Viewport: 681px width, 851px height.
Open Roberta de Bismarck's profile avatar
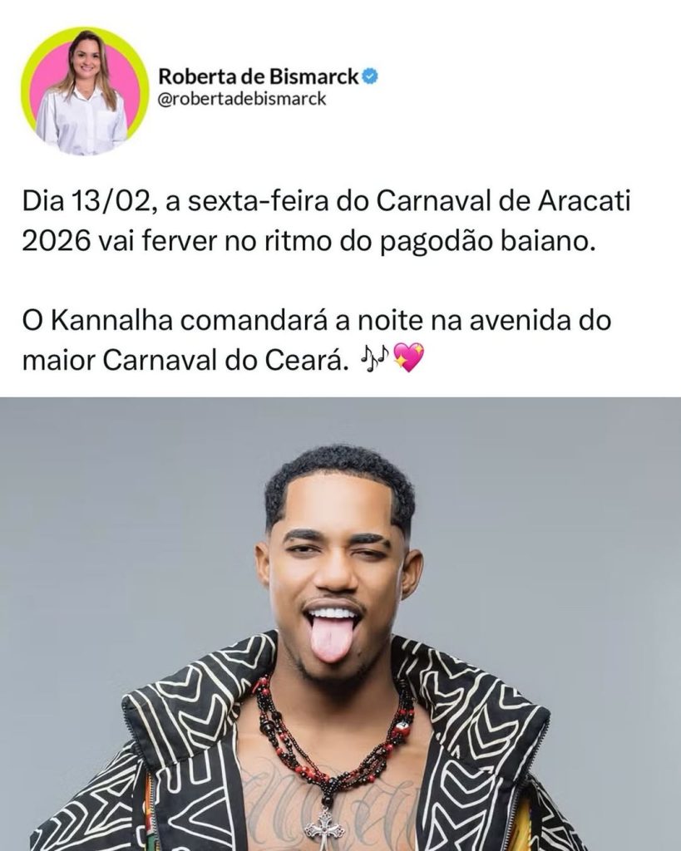[85, 91]
